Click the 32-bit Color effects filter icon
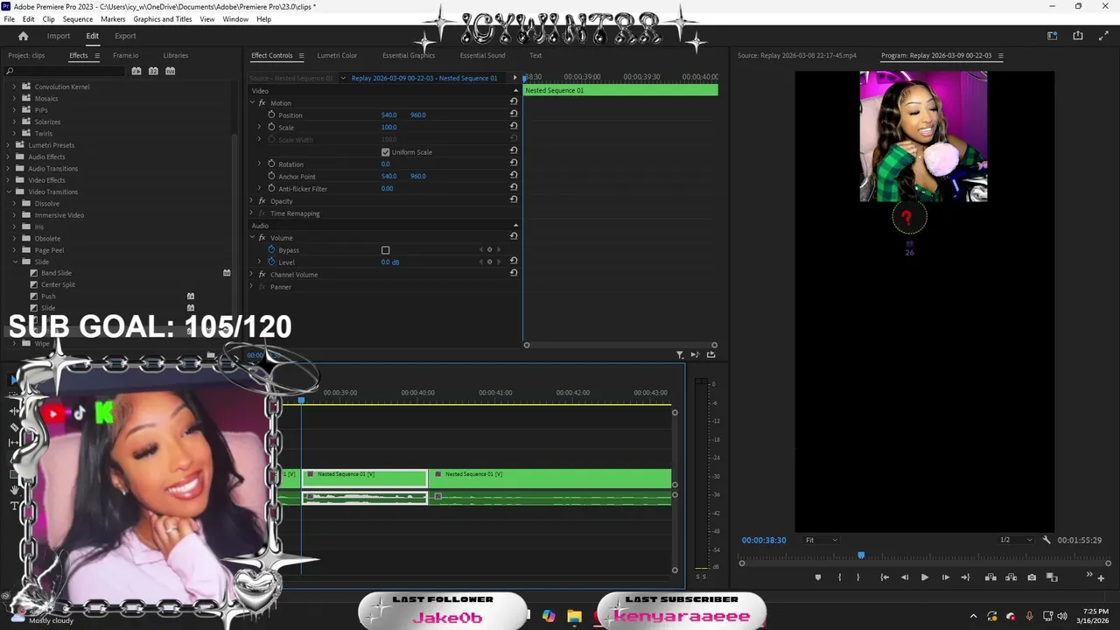Viewport: 1120px width, 630px height. [153, 71]
